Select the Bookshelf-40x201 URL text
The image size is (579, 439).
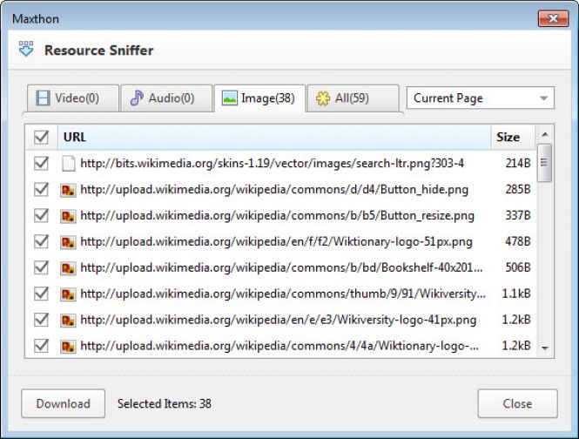pyautogui.click(x=281, y=268)
